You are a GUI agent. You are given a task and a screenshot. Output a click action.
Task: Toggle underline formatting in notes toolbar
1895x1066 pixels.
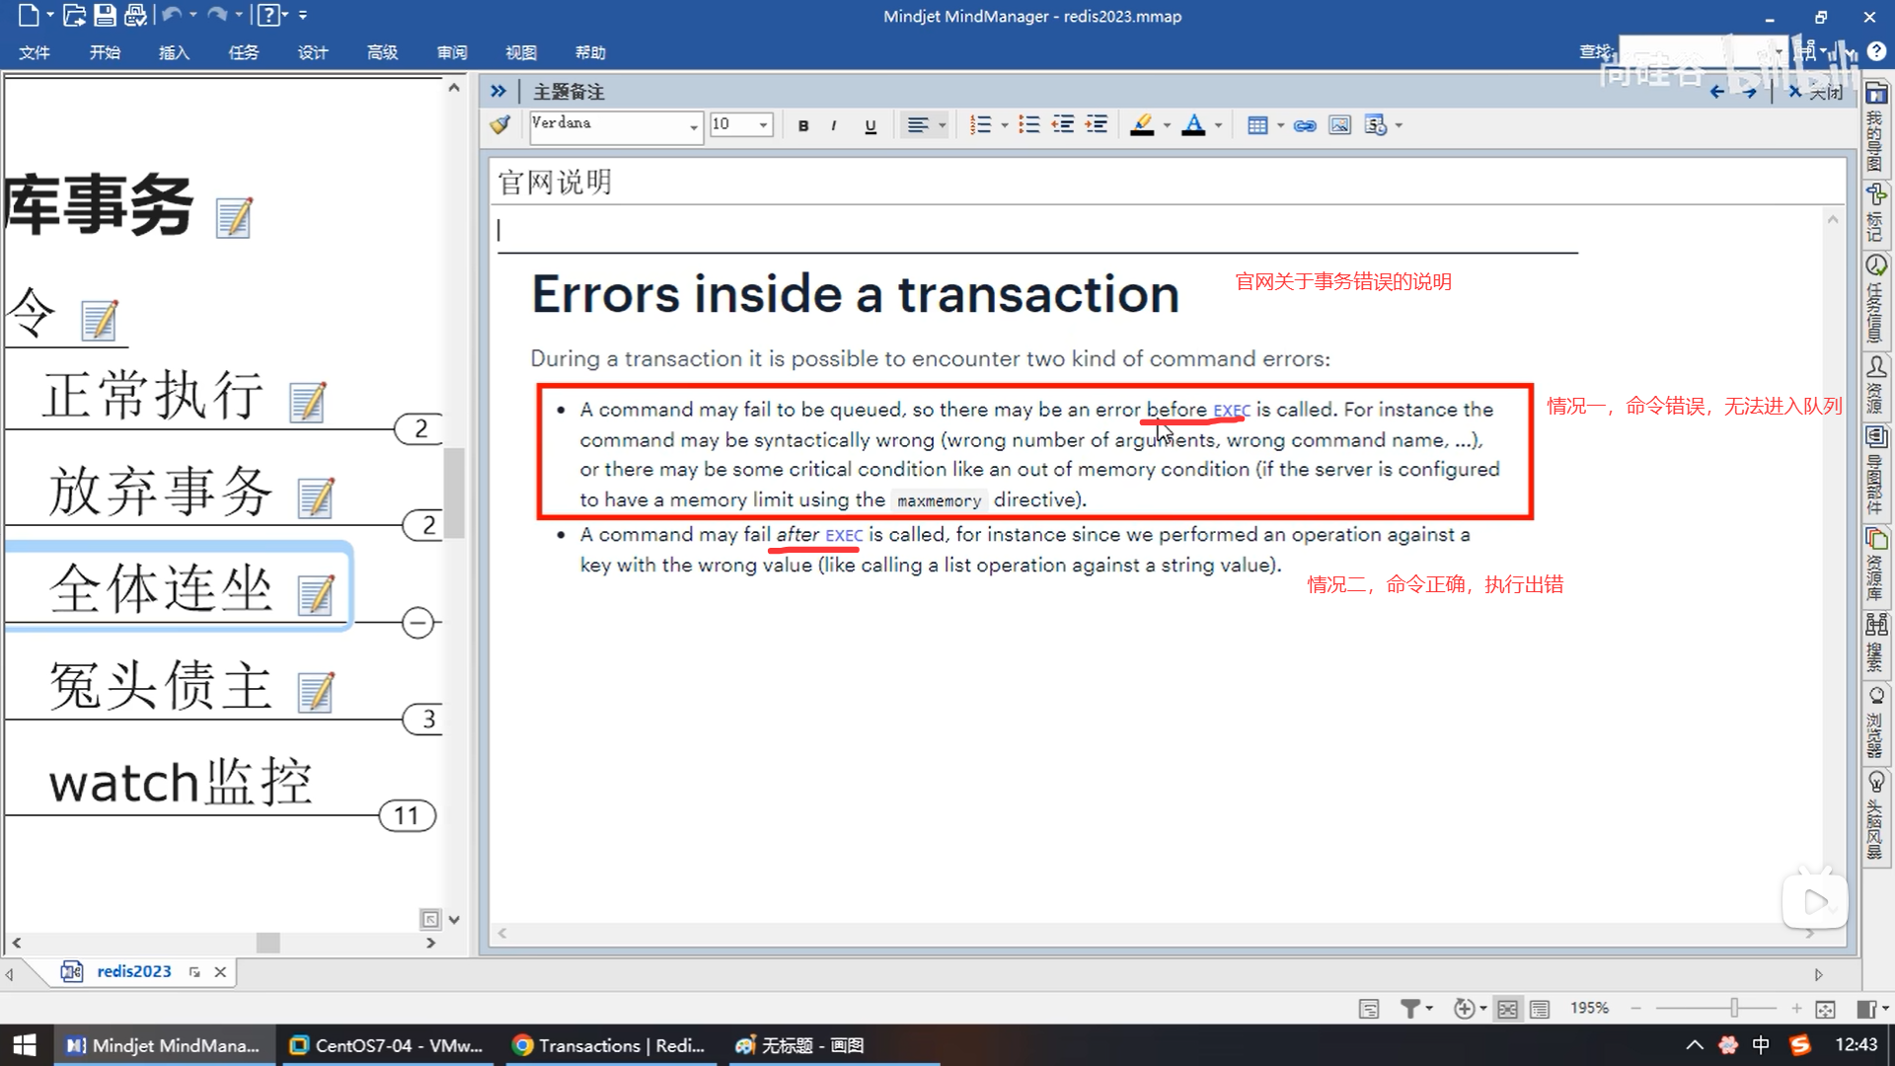(870, 125)
